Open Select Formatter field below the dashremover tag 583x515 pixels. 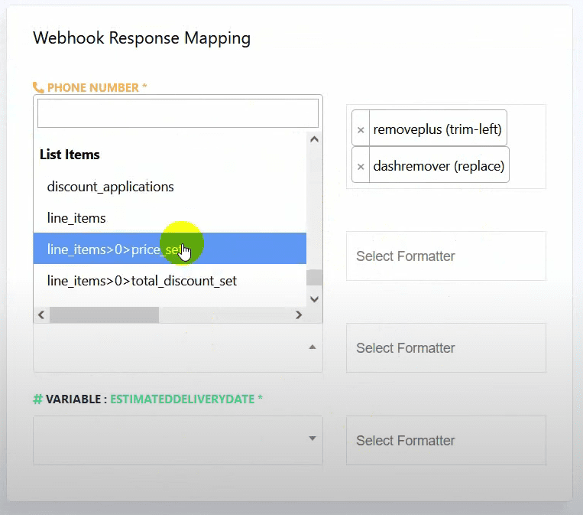point(445,256)
